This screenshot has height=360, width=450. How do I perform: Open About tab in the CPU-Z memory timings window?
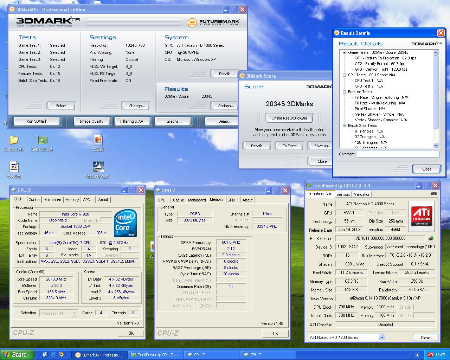(247, 200)
